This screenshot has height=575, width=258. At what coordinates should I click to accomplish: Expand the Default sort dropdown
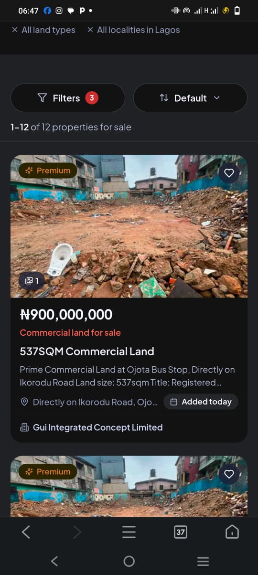click(190, 98)
